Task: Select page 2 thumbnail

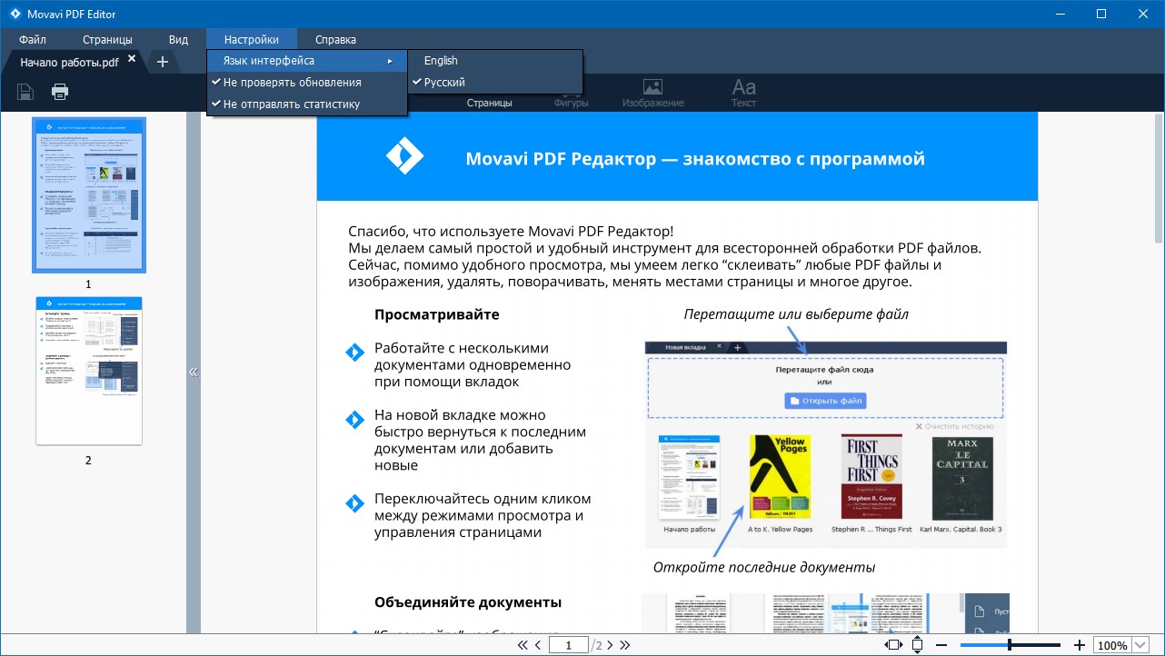Action: [89, 371]
